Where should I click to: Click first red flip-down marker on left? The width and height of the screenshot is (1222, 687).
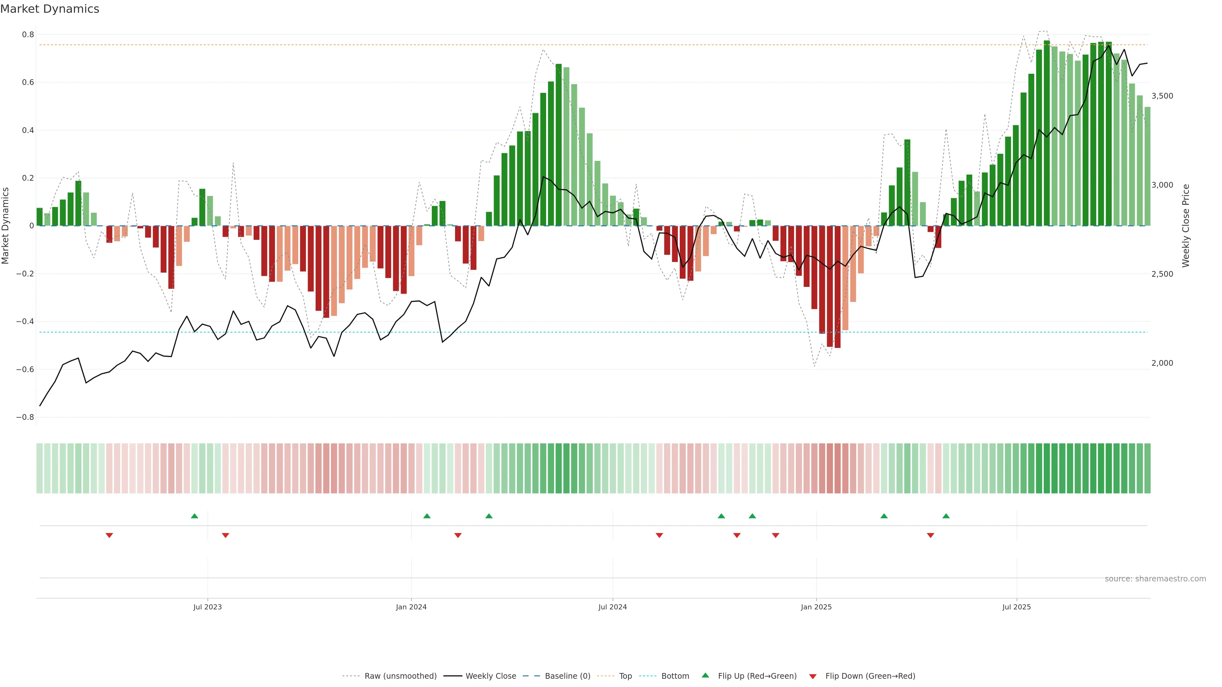click(x=109, y=535)
